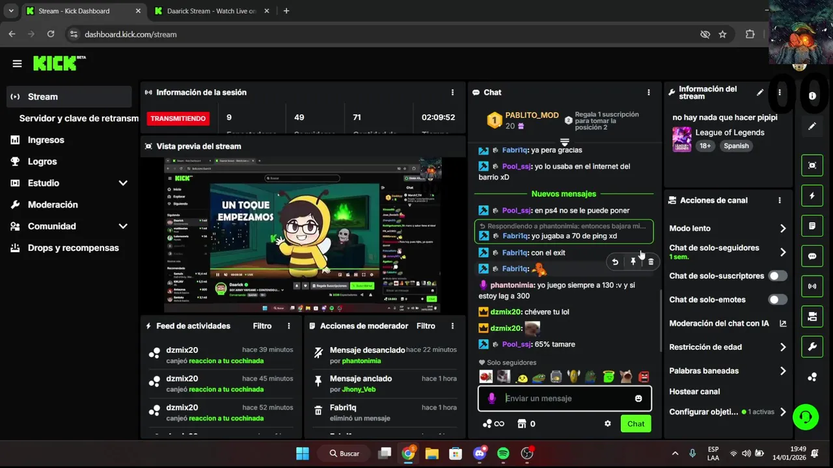
Task: Toggle Chat de solo-emotes switch
Action: (x=777, y=300)
